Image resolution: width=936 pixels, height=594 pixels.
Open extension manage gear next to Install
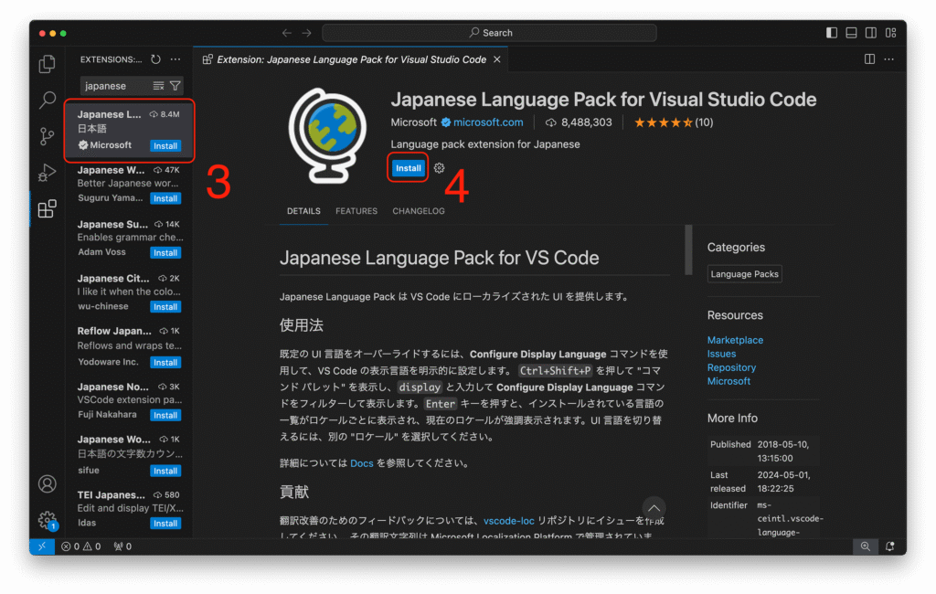440,168
